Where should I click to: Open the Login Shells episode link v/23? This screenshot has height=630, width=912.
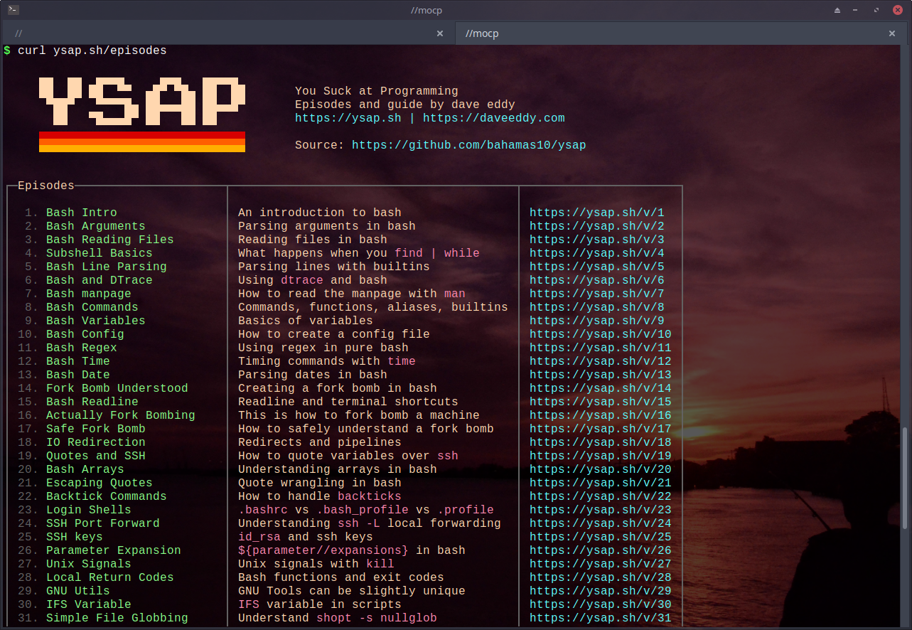600,510
